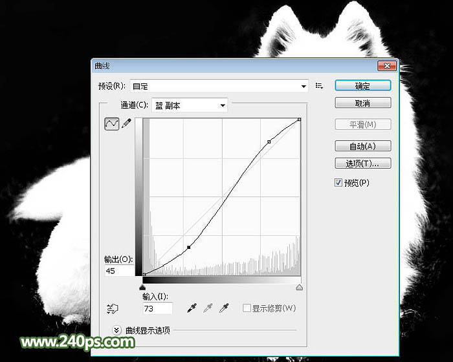453x362 pixels.
Task: Expand 曲线显示选项 curve display options
Action: pyautogui.click(x=116, y=330)
